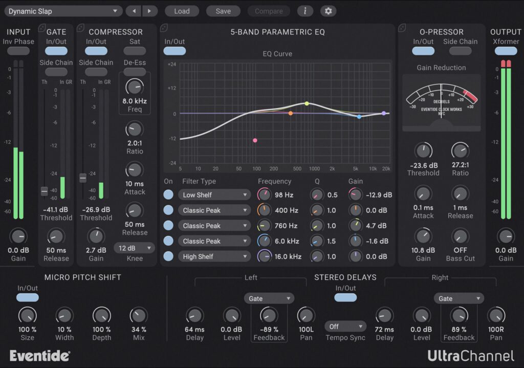Click the O-Pressor Bass Cut knob
This screenshot has width=524, height=368.
click(460, 236)
